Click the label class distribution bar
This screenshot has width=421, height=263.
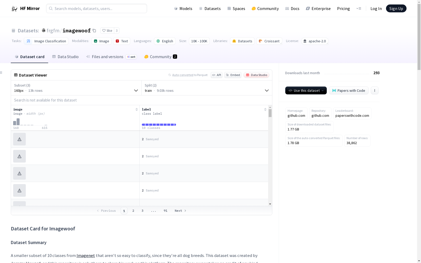click(159, 125)
